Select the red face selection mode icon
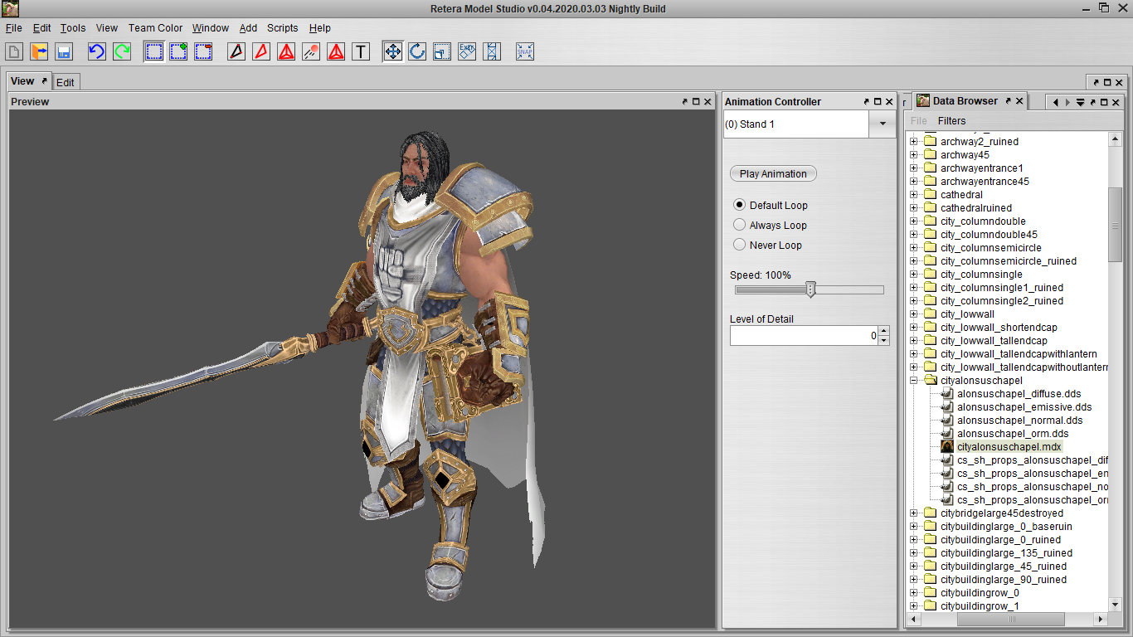1133x637 pixels. (261, 51)
